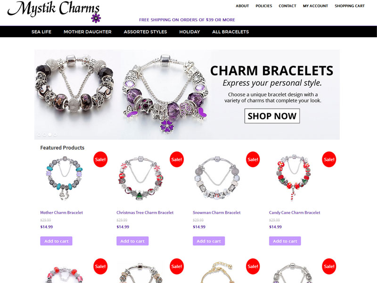Click the Sale badge on Snowman Charm Bracelet

point(253,159)
